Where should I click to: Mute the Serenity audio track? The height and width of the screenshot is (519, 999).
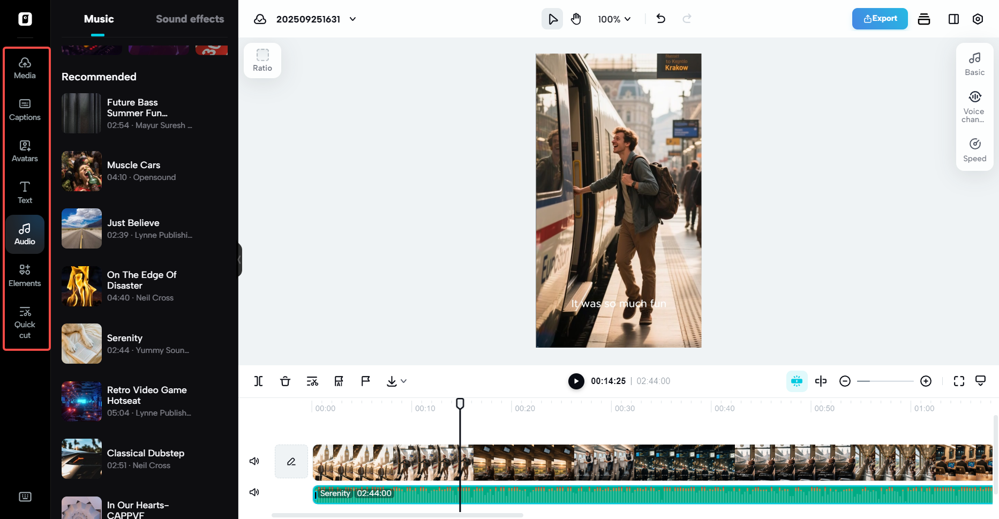tap(254, 492)
